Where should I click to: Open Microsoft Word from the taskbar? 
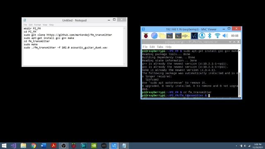[x=43, y=146]
